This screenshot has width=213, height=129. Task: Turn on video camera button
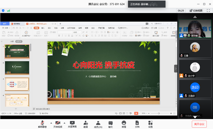pyautogui.click(x=58, y=124)
